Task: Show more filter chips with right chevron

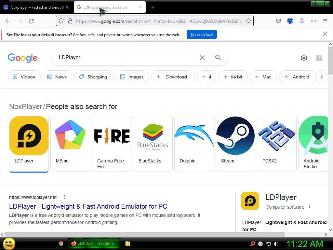Action: pos(322,77)
